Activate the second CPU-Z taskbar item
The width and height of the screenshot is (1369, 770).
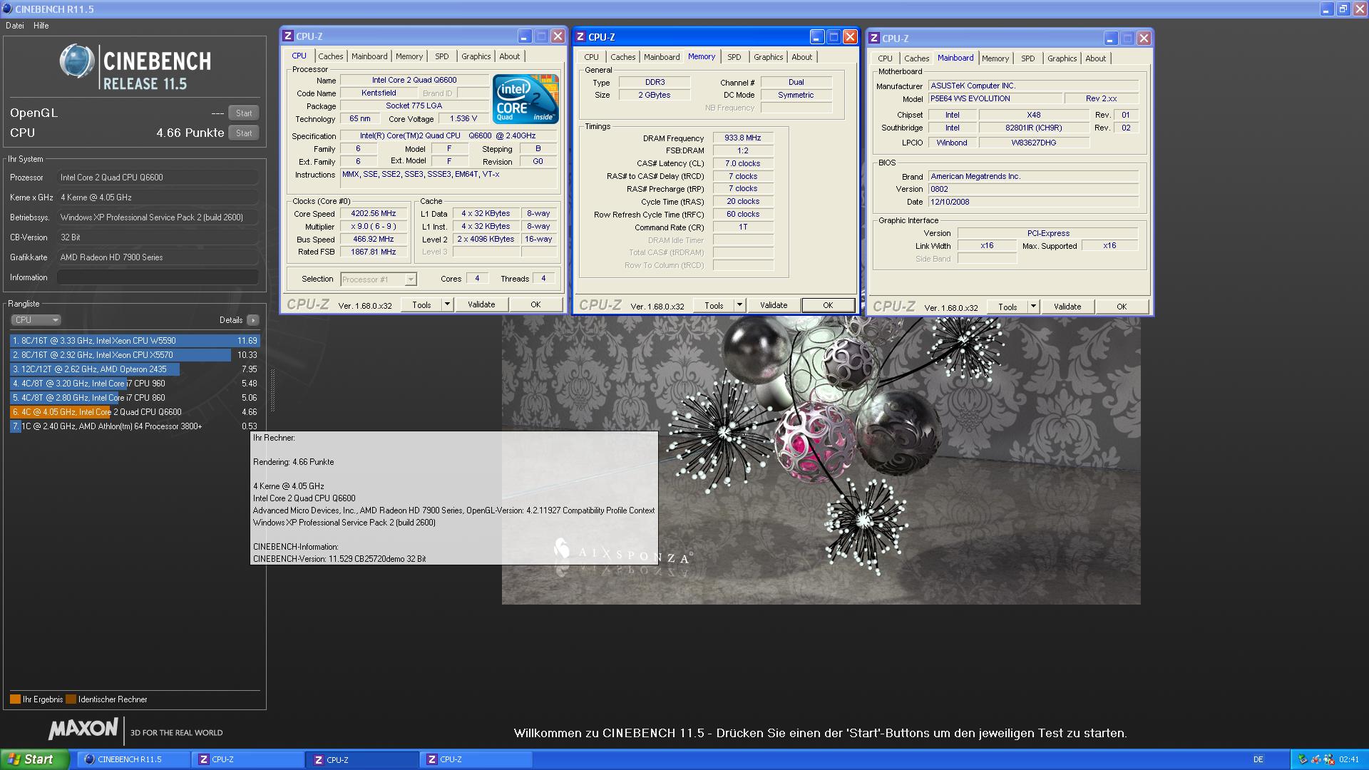coord(362,759)
